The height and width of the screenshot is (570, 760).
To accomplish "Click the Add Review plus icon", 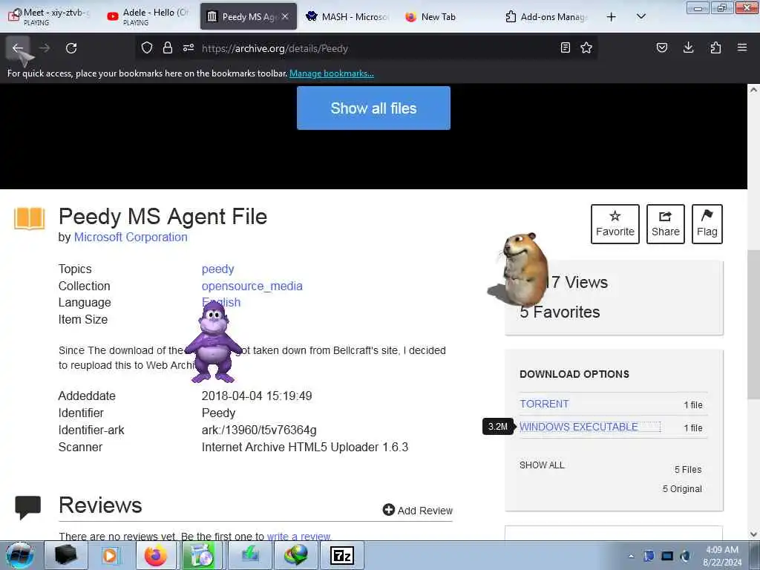I will pyautogui.click(x=389, y=510).
